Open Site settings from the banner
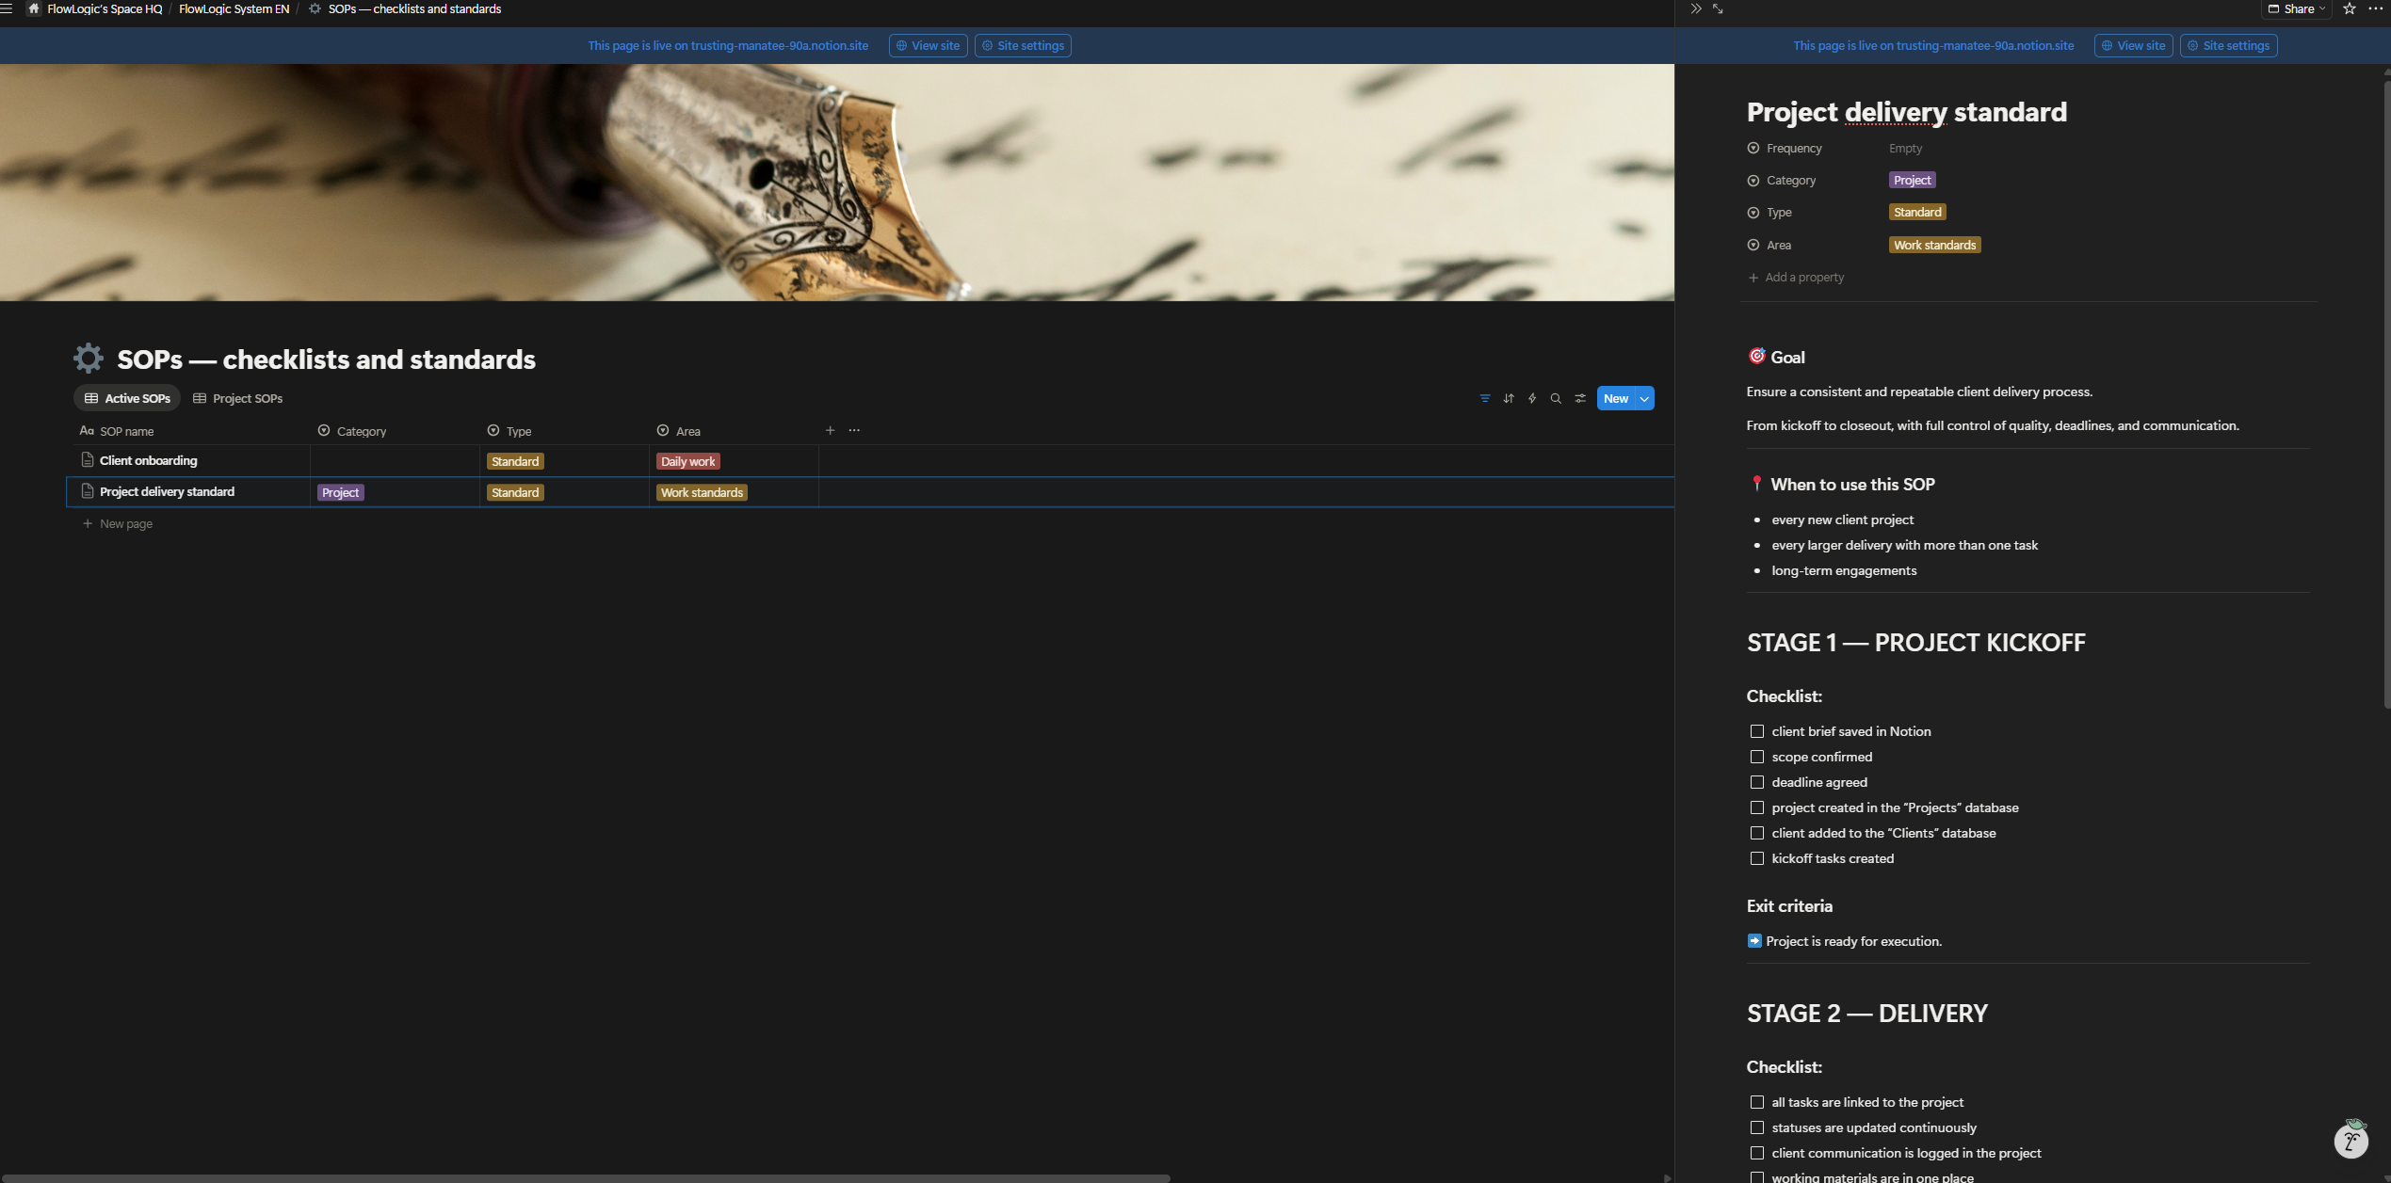The width and height of the screenshot is (2391, 1183). pyautogui.click(x=1023, y=45)
